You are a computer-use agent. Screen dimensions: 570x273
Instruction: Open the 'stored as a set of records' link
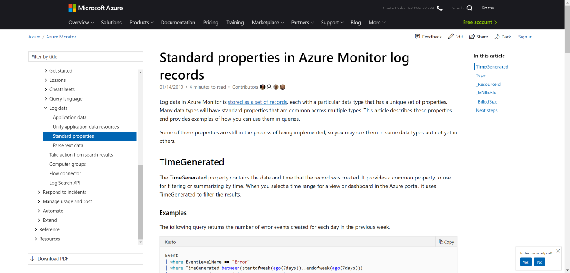257,102
